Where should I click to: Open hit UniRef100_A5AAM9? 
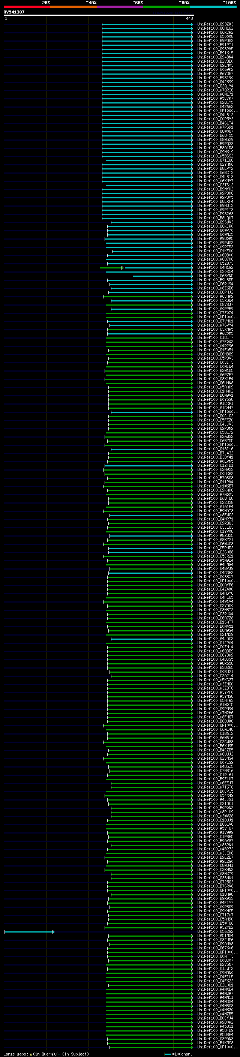click(x=215, y=387)
